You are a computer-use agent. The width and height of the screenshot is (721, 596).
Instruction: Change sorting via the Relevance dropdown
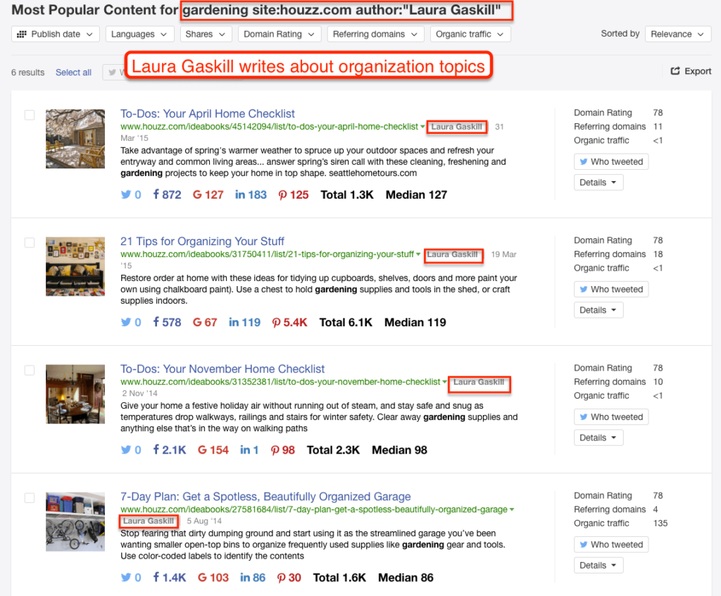click(x=678, y=34)
